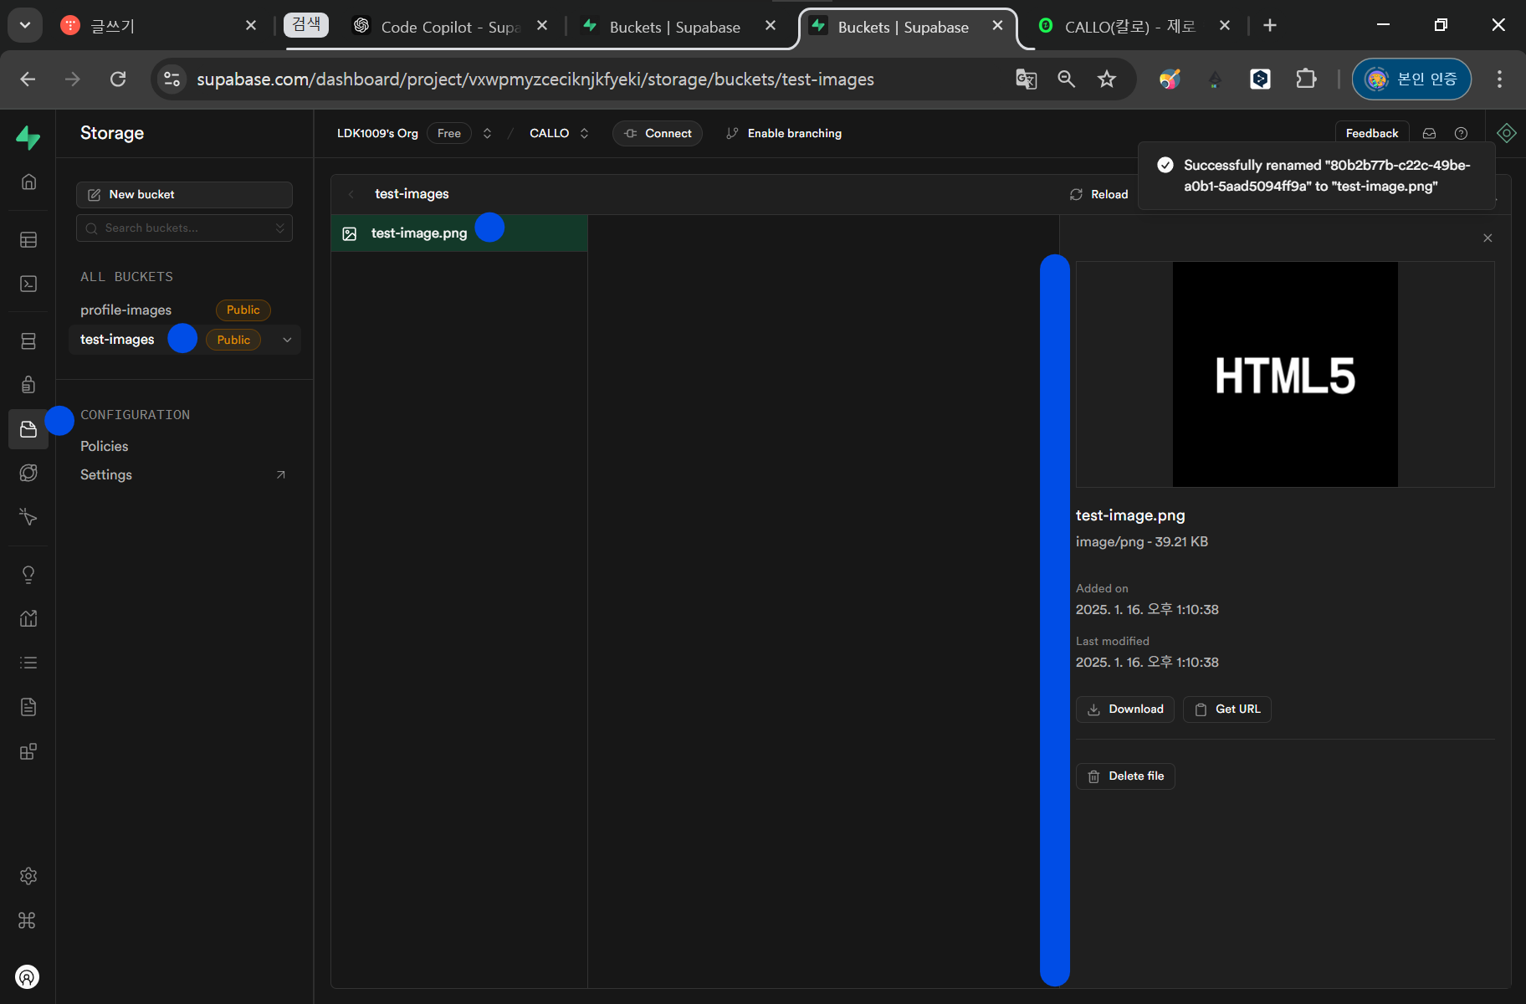Open the browser extensions puzzle icon
Image resolution: width=1526 pixels, height=1004 pixels.
[x=1306, y=79]
